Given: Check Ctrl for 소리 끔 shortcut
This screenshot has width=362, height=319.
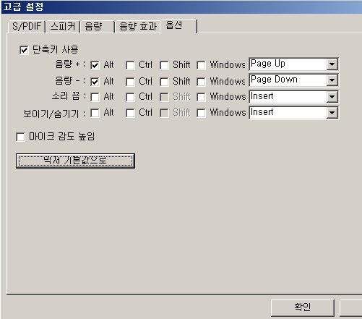Looking at the screenshot, I should coord(130,97).
